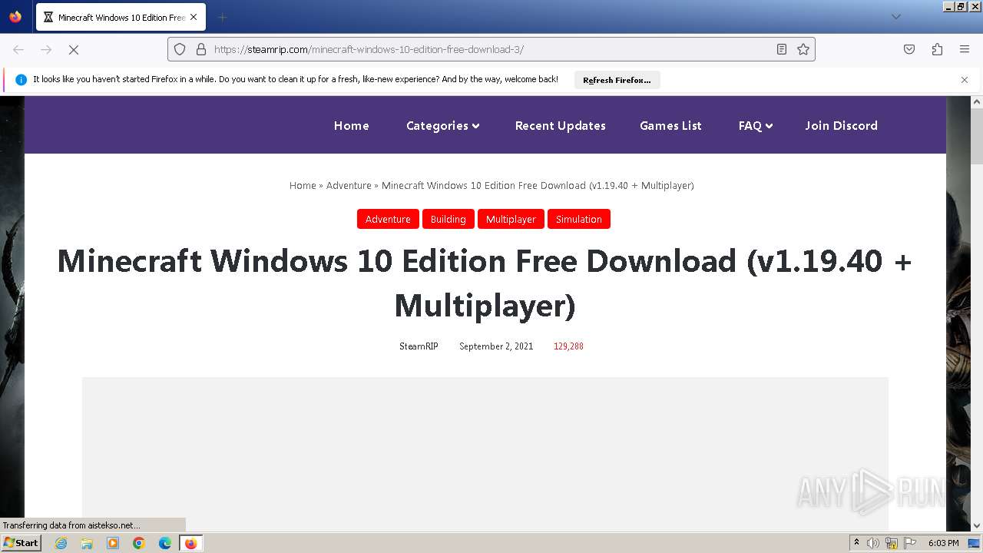Select the red Adventure tag
The width and height of the screenshot is (983, 553).
[x=388, y=219]
